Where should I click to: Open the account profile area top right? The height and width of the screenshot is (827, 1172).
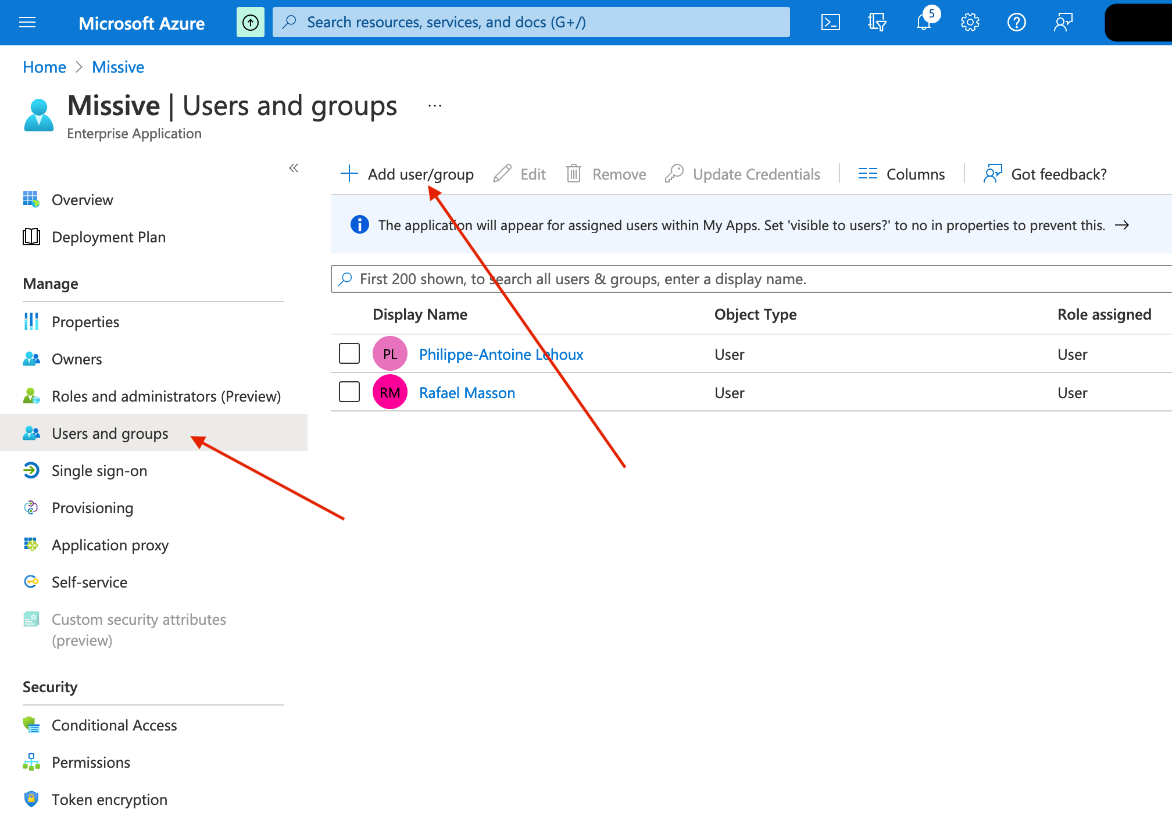coord(1138,22)
